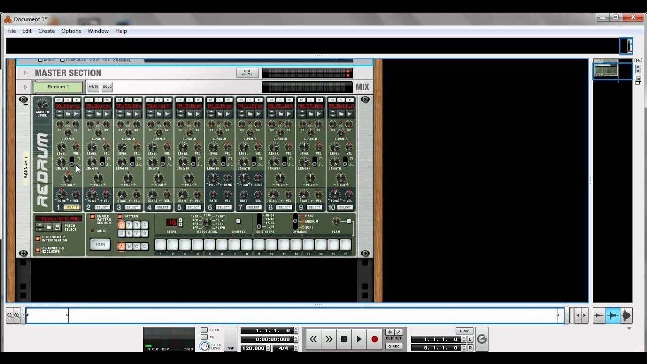This screenshot has width=647, height=364.
Task: Stop playback in transport panel
Action: (x=344, y=339)
